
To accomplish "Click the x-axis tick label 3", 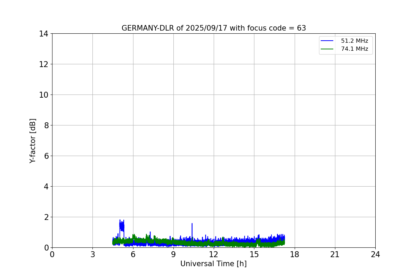I will (x=92, y=254).
